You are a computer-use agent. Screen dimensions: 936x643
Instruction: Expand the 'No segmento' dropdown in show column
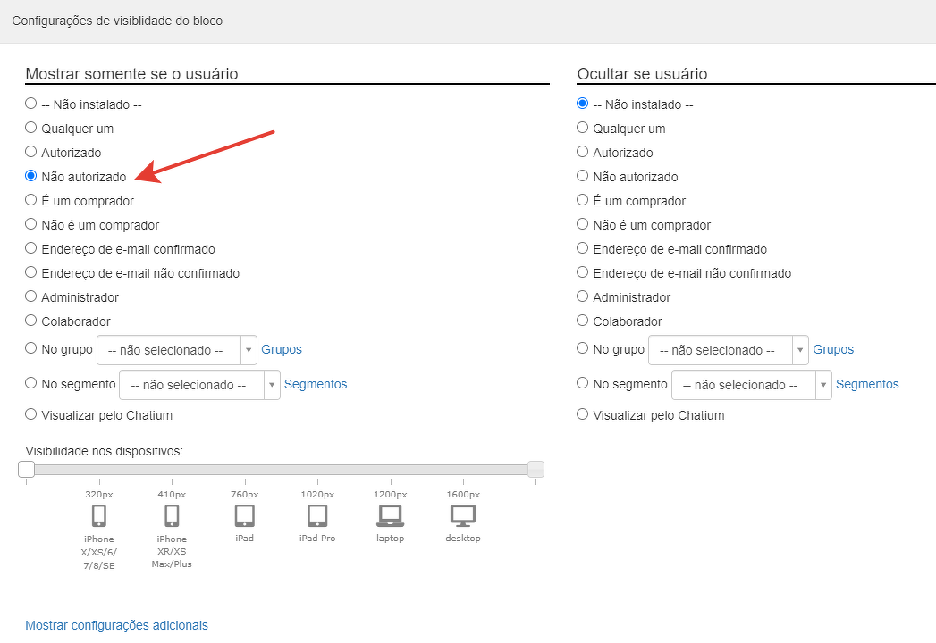199,385
